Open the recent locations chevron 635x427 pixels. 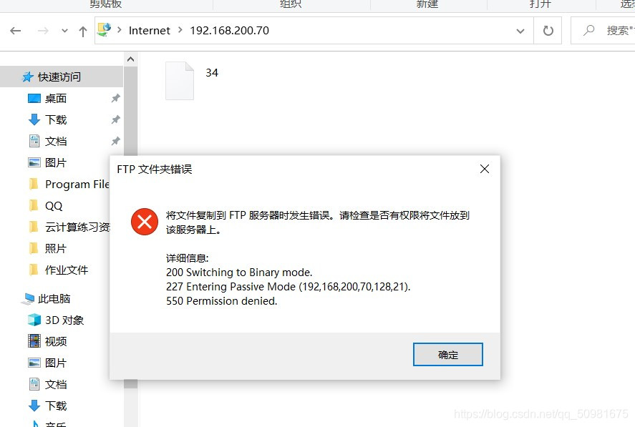click(x=64, y=31)
